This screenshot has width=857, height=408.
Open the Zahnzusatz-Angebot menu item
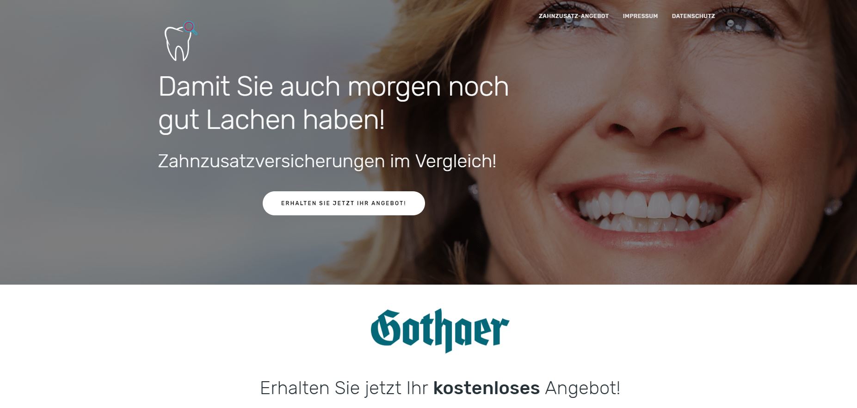(573, 16)
